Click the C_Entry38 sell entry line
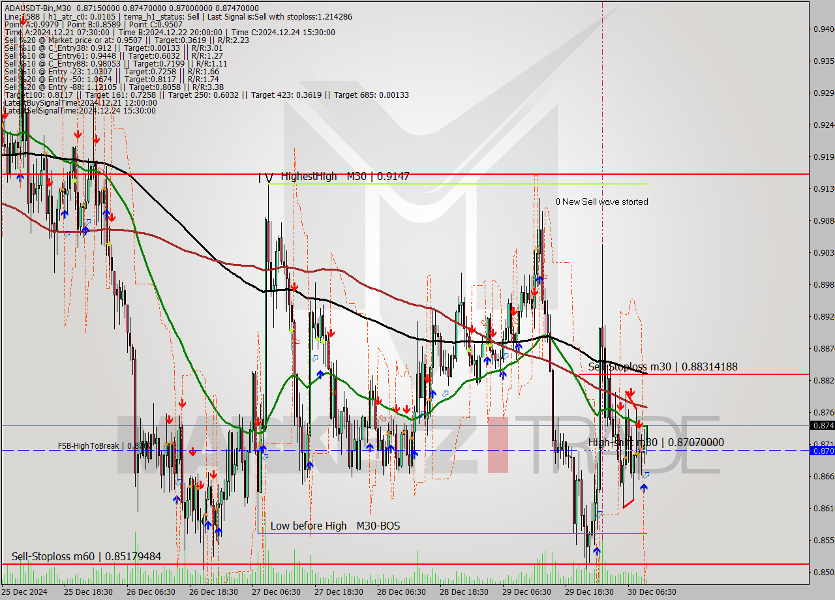Viewport: 835px width, 600px height. (x=113, y=48)
